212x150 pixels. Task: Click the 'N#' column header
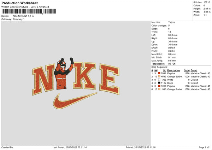[156, 70]
